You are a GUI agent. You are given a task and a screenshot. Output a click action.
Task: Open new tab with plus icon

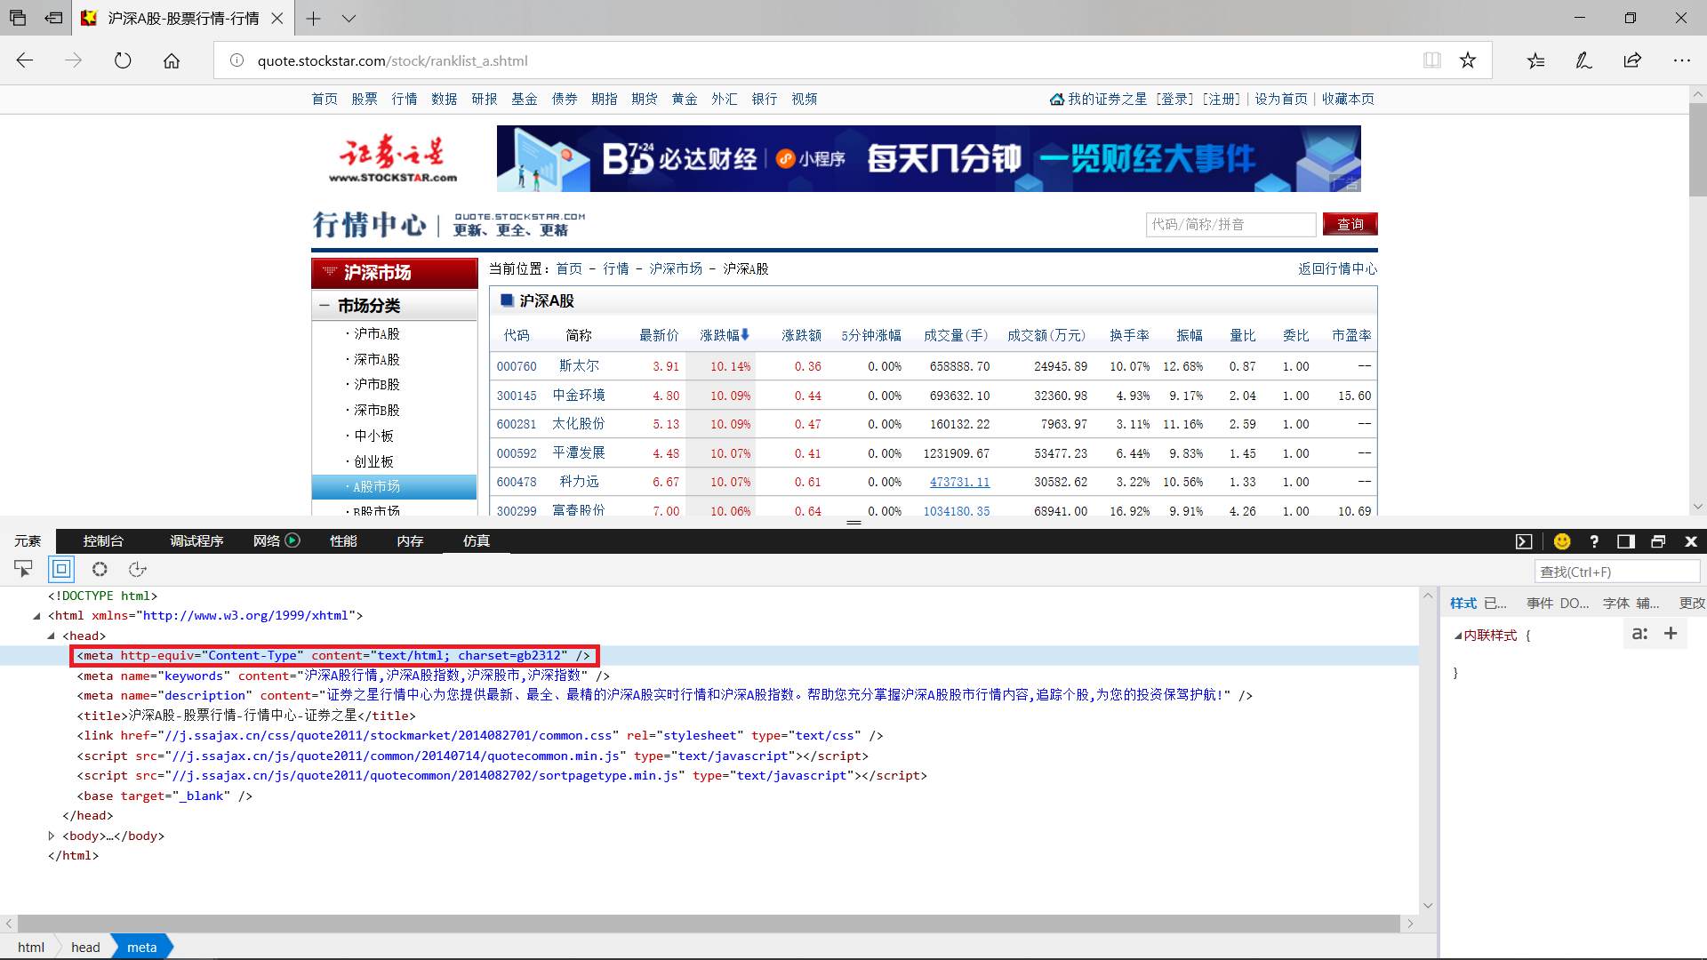313,18
